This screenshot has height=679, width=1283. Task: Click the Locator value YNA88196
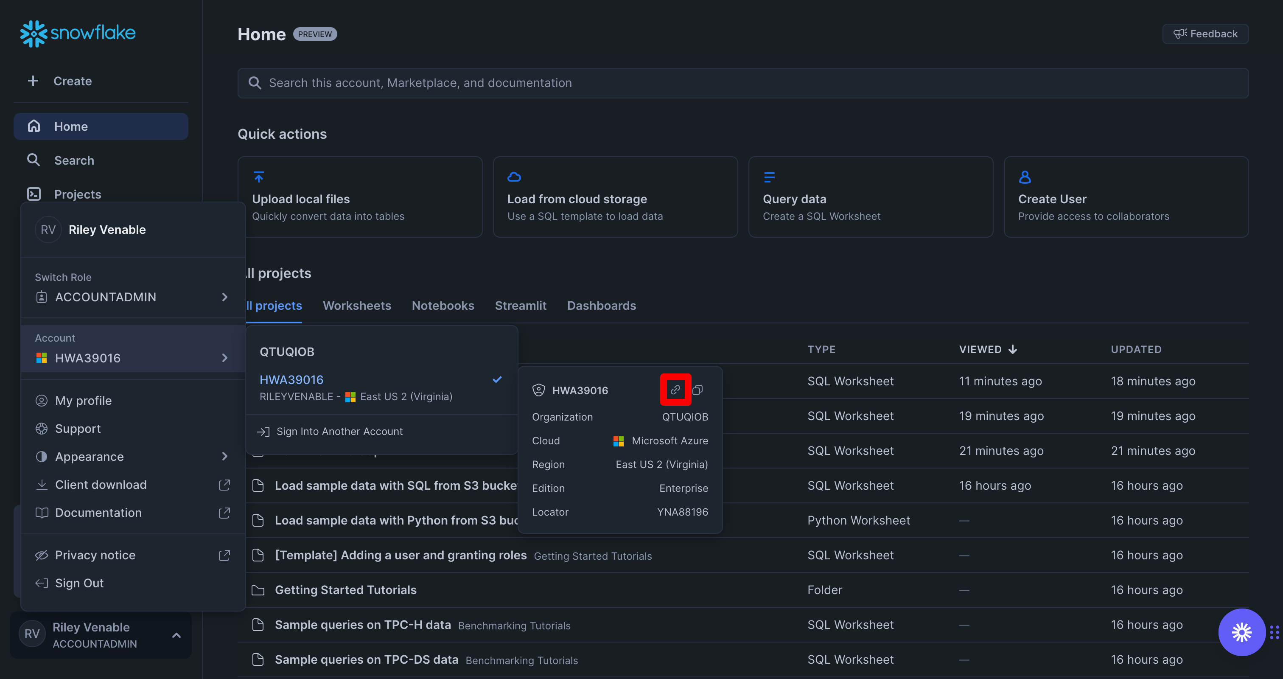682,512
